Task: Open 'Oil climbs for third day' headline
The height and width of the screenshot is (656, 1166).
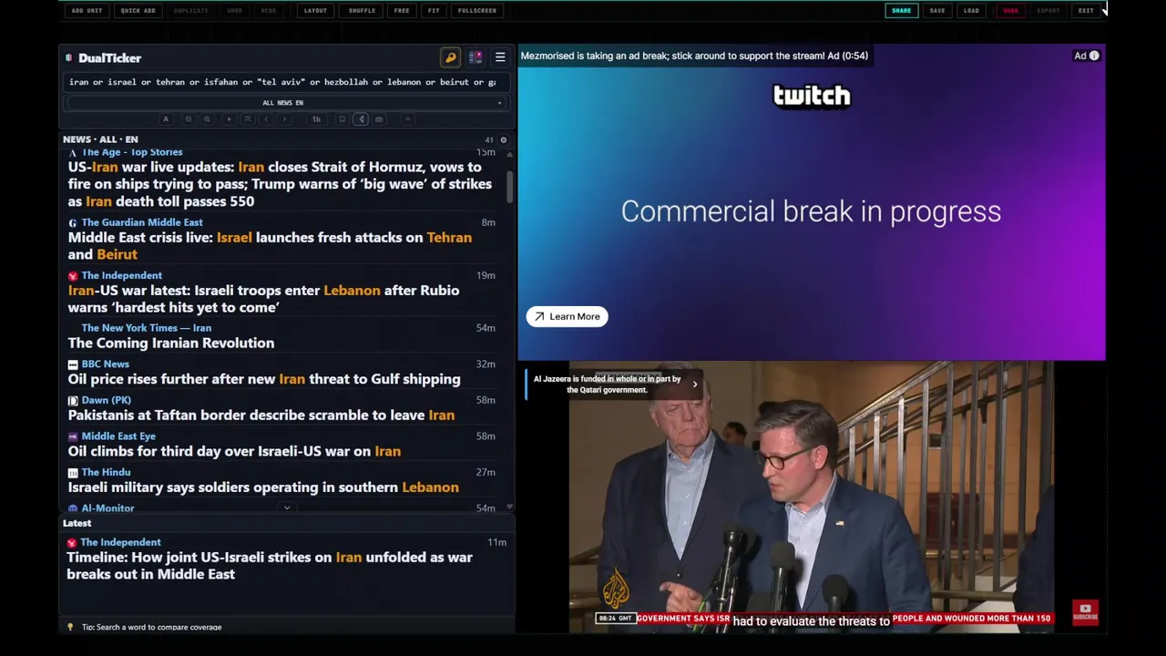Action: point(234,451)
